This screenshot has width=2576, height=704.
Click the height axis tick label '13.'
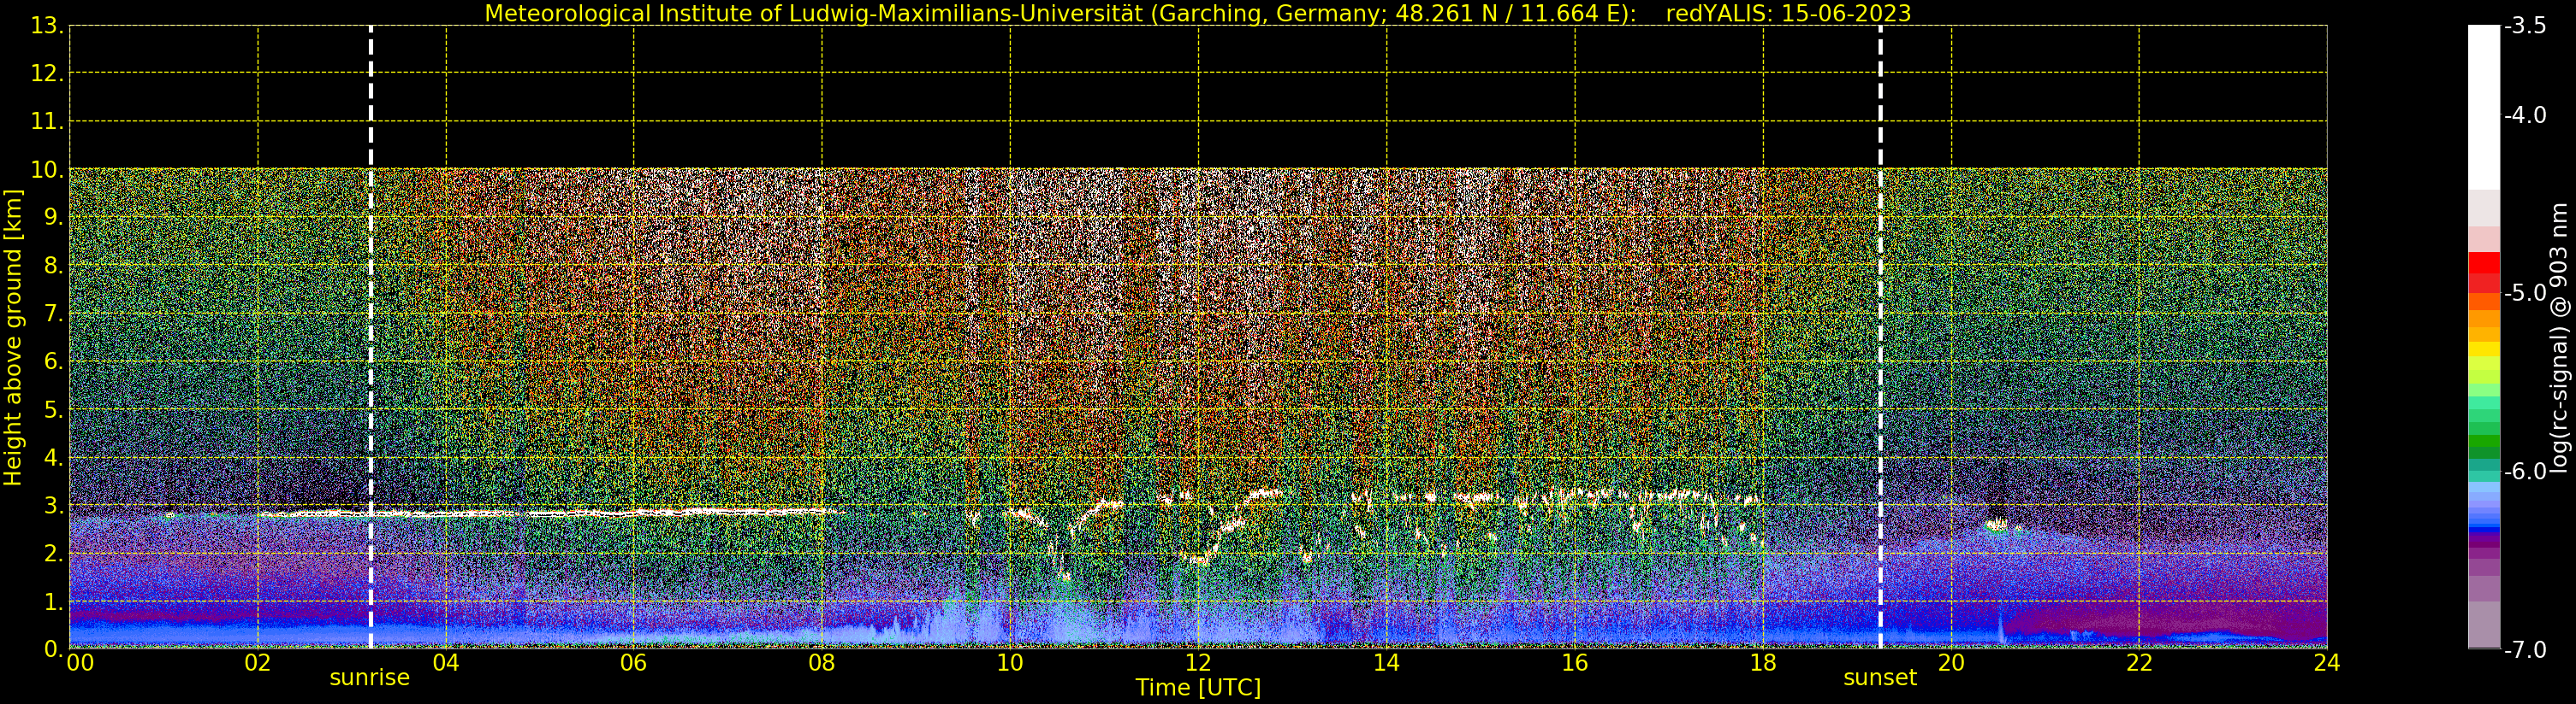[x=47, y=26]
